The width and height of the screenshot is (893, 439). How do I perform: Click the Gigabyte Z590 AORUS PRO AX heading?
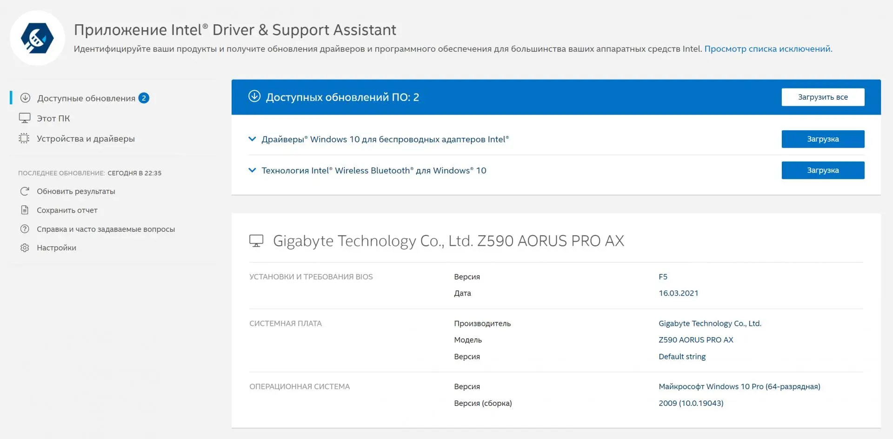coord(448,241)
